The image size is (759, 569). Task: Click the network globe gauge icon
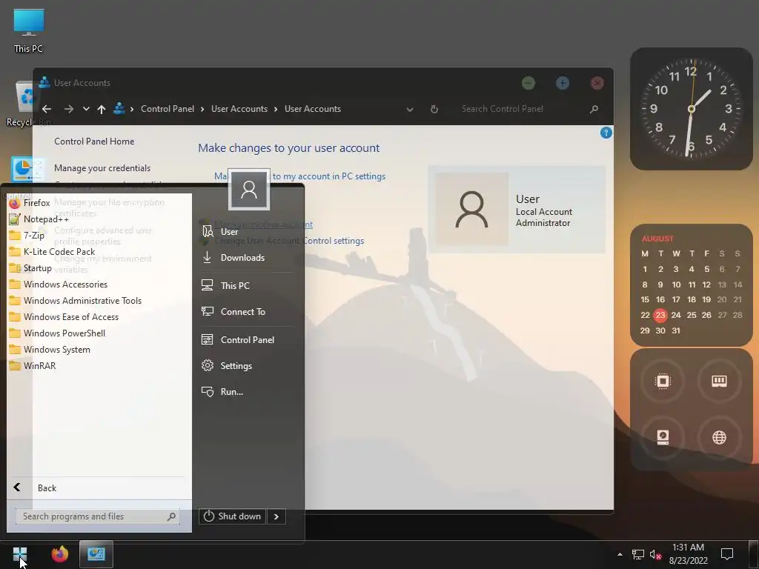pyautogui.click(x=719, y=437)
